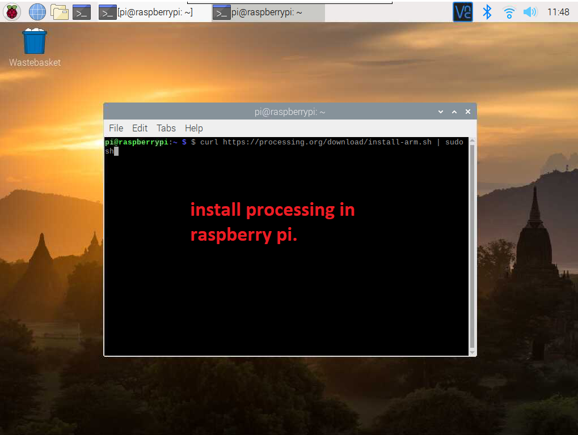Launch the web browser globe icon
Image resolution: width=578 pixels, height=435 pixels.
tap(37, 11)
